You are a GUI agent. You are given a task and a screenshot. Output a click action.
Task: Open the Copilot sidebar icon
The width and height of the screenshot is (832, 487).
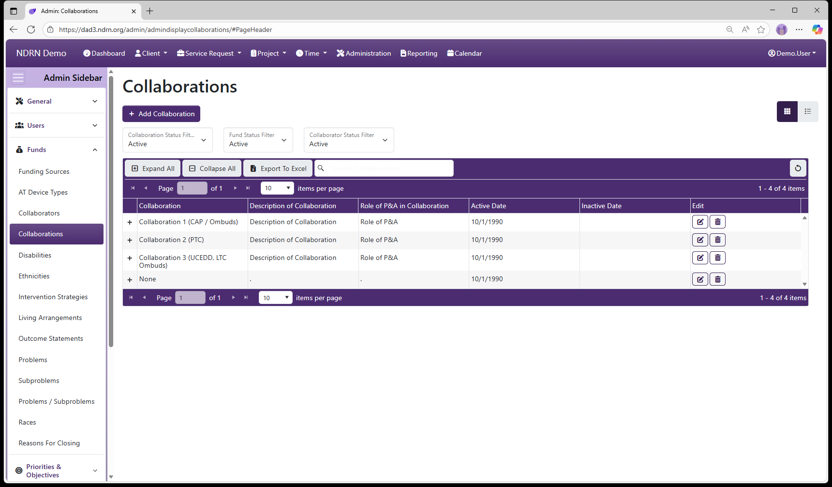click(817, 30)
